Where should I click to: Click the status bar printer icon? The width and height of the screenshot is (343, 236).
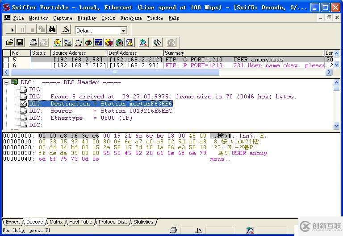click(173, 230)
